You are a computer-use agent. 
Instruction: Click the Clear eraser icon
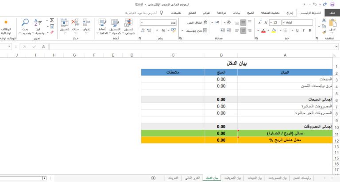[52, 32]
